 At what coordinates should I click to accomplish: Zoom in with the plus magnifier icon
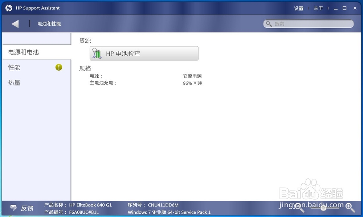pyautogui.click(x=350, y=208)
